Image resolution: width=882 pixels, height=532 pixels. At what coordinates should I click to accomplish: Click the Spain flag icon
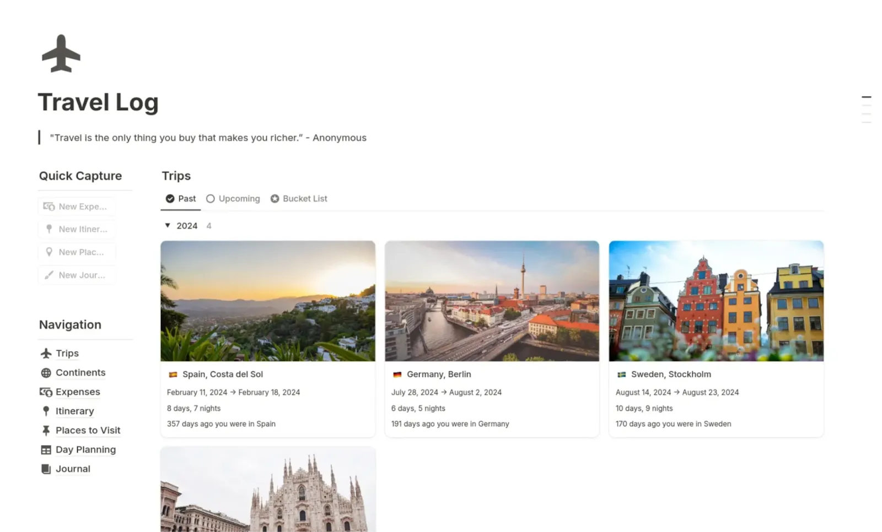173,374
